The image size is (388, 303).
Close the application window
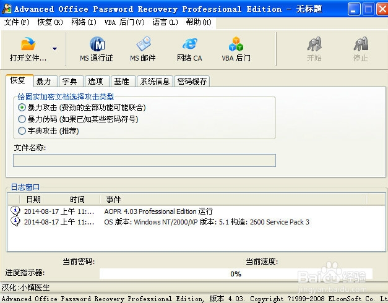[382, 9]
